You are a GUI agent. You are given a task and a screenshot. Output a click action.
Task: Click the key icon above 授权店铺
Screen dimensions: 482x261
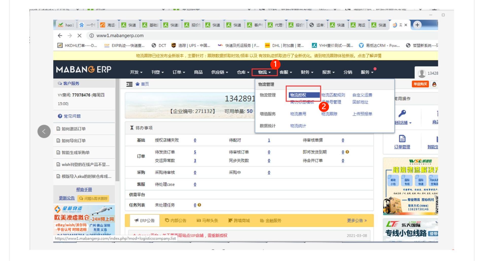click(x=402, y=114)
